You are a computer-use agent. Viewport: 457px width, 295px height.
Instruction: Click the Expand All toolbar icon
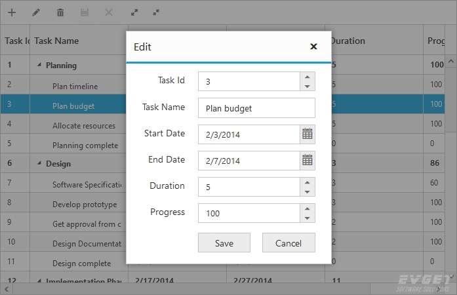(x=134, y=12)
